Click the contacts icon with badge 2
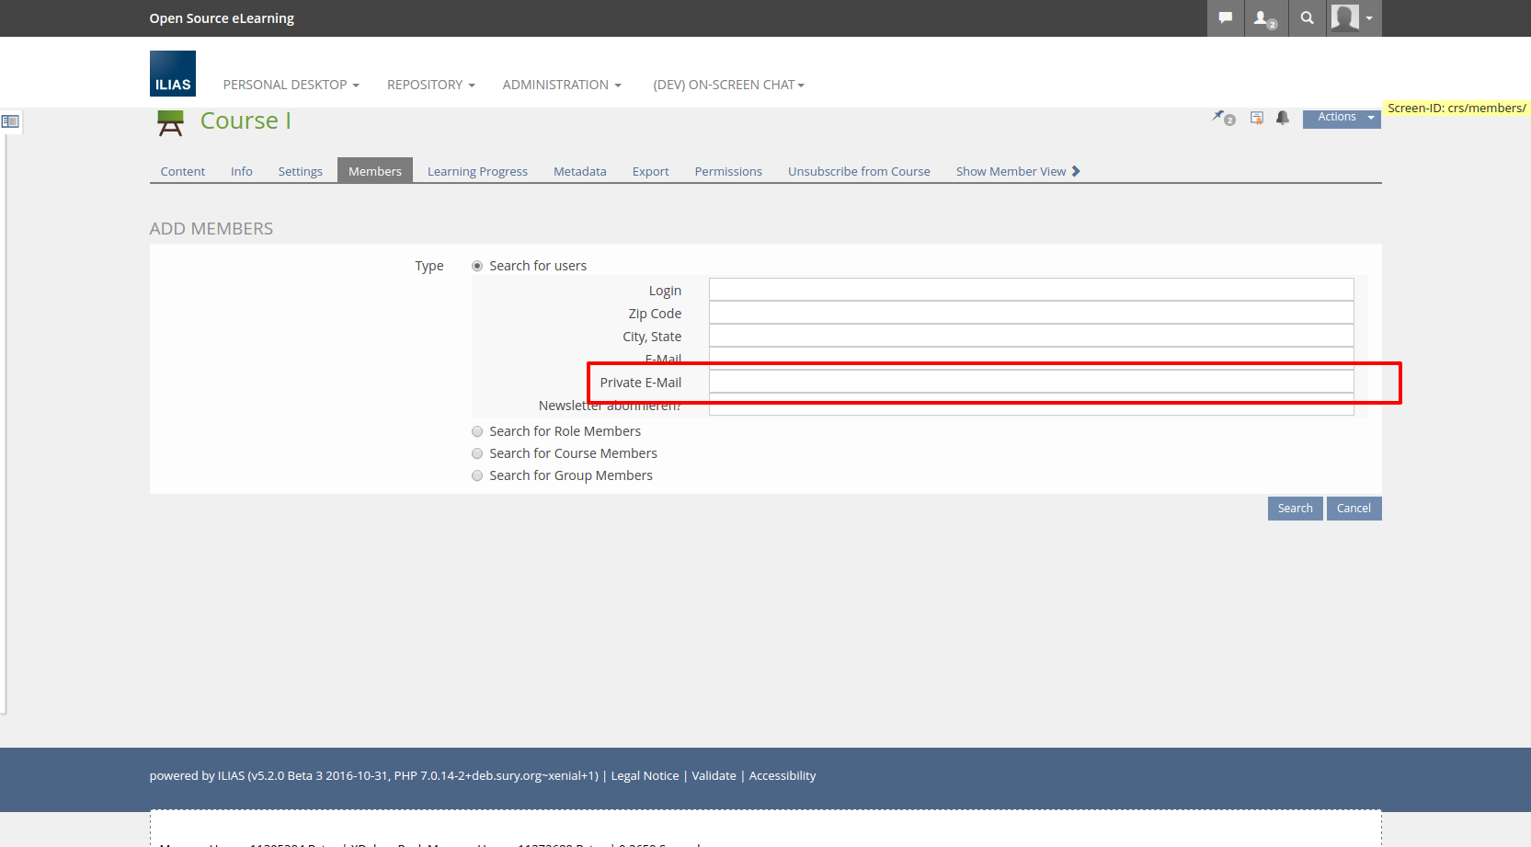The height and width of the screenshot is (847, 1531). tap(1265, 18)
